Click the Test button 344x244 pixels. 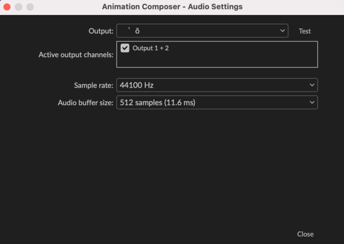(305, 31)
